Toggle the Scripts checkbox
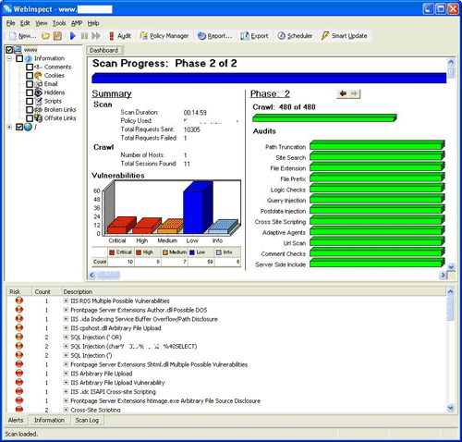462x442 pixels. pyautogui.click(x=30, y=101)
